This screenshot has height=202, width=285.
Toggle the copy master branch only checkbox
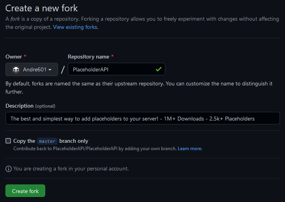[8, 141]
